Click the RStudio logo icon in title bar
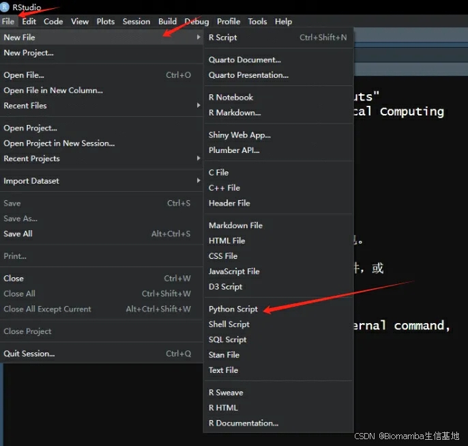Screen dimensions: 468x446 pyautogui.click(x=4, y=7)
